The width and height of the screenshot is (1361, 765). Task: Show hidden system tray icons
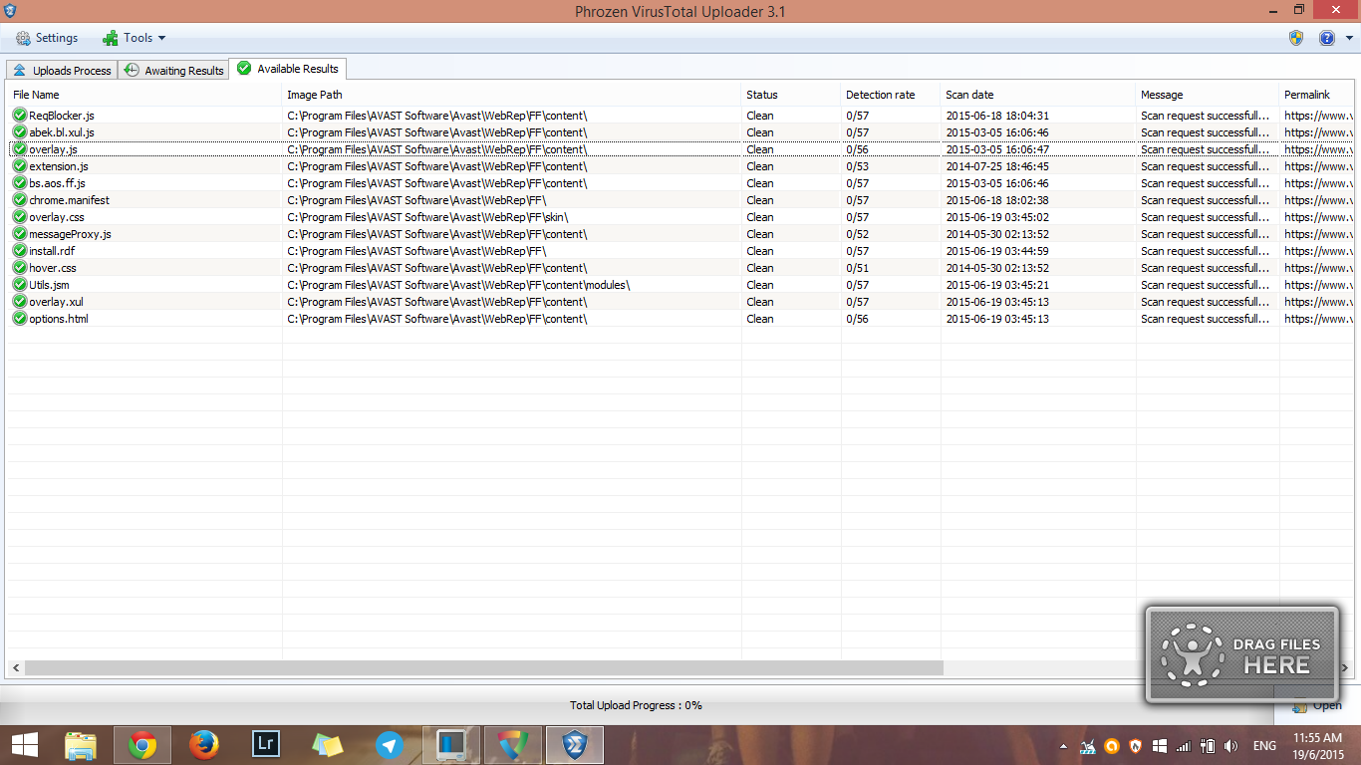(x=1063, y=746)
